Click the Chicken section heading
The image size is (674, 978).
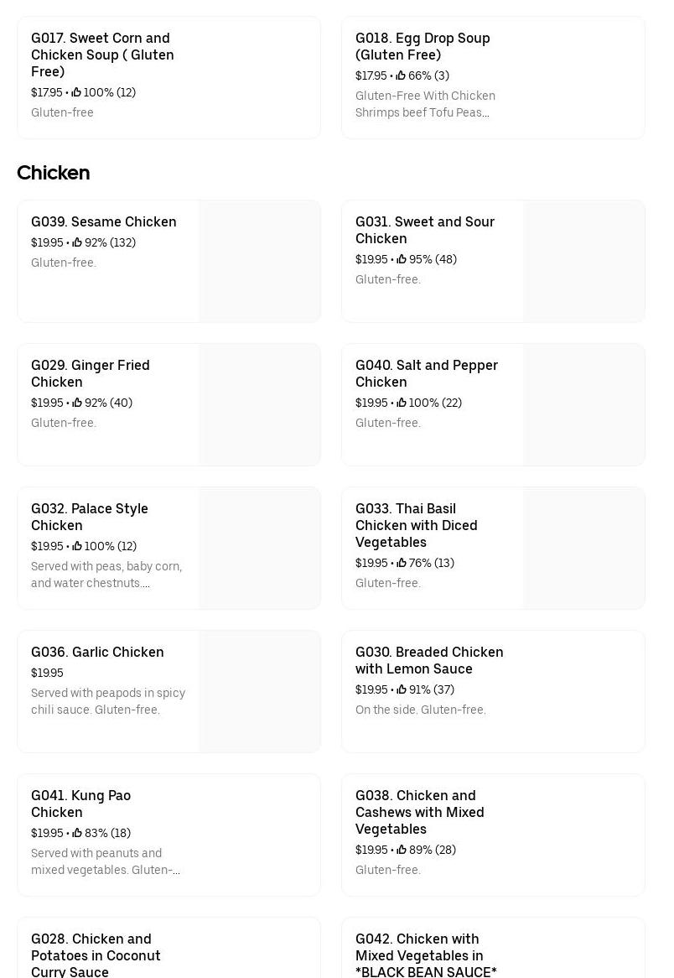54,173
